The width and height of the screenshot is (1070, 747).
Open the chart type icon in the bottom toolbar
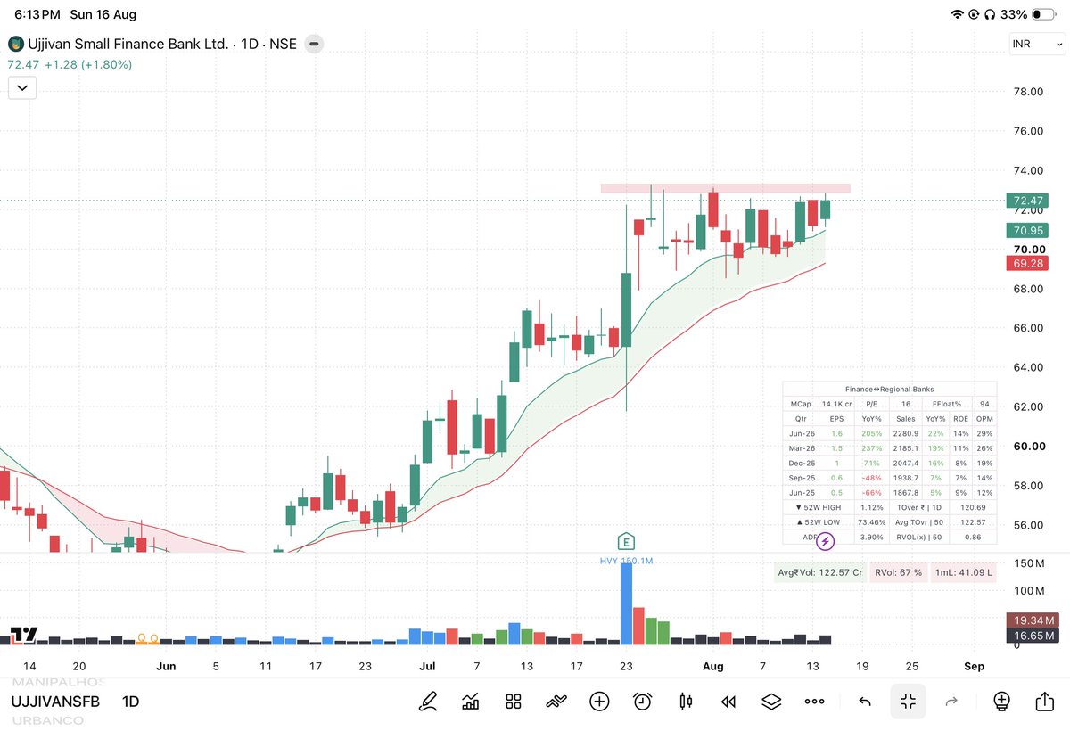[x=471, y=702]
